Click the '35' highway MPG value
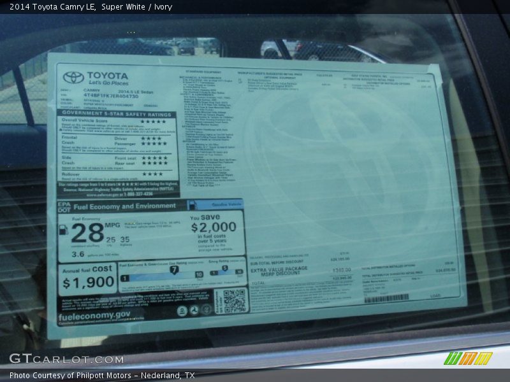Screen dimensions: 510x382 [x=125, y=239]
